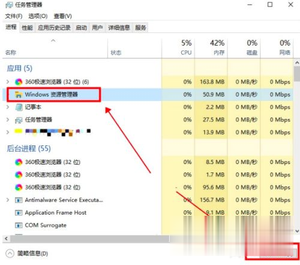Click Task Manager title bar icon
The image size is (300, 265).
pos(9,5)
